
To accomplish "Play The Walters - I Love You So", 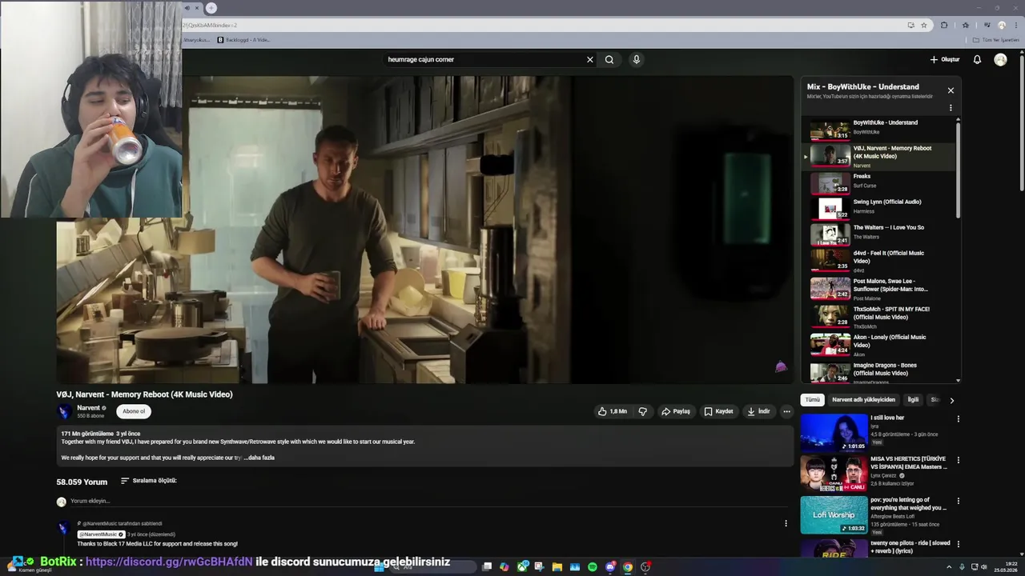I will coord(879,233).
